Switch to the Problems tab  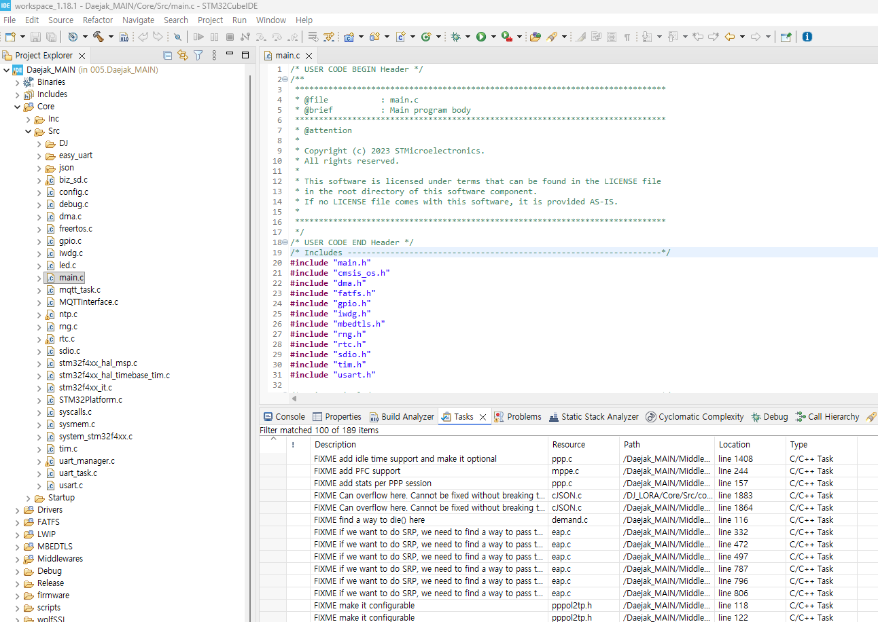pos(518,417)
